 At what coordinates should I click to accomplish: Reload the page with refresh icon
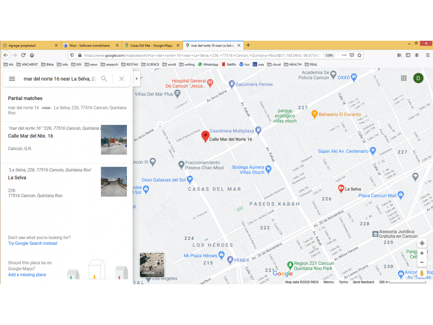[x=23, y=55]
